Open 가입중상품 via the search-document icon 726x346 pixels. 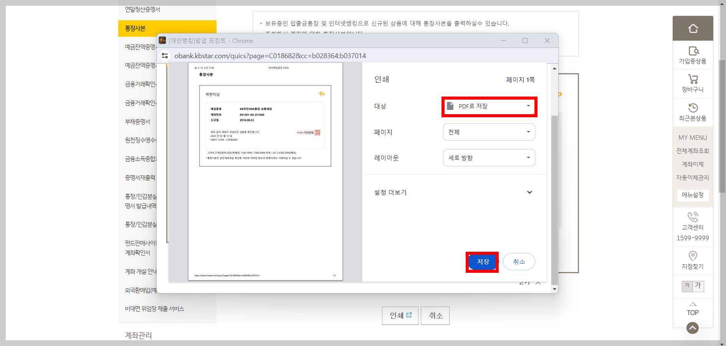click(x=693, y=51)
